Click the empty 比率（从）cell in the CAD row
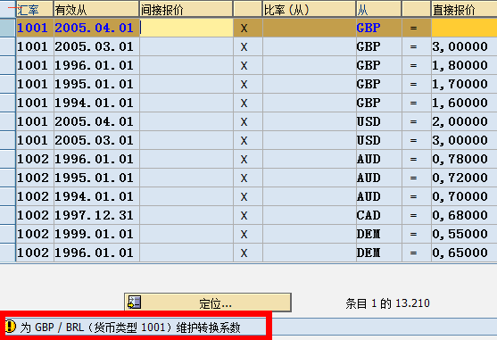This screenshot has height=340, width=497. [x=310, y=215]
